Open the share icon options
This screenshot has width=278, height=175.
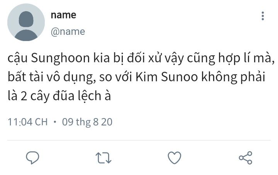(246, 158)
